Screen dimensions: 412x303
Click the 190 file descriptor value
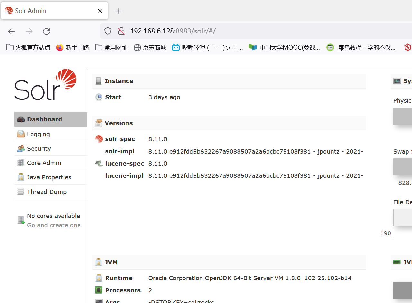[x=386, y=233]
